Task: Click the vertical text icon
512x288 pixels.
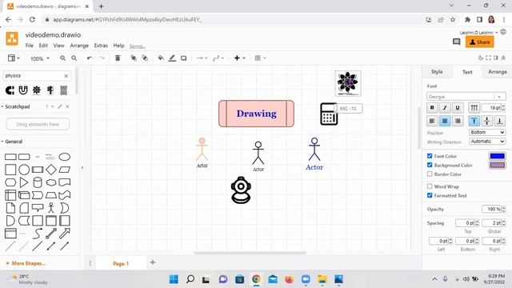Action: pos(474,107)
